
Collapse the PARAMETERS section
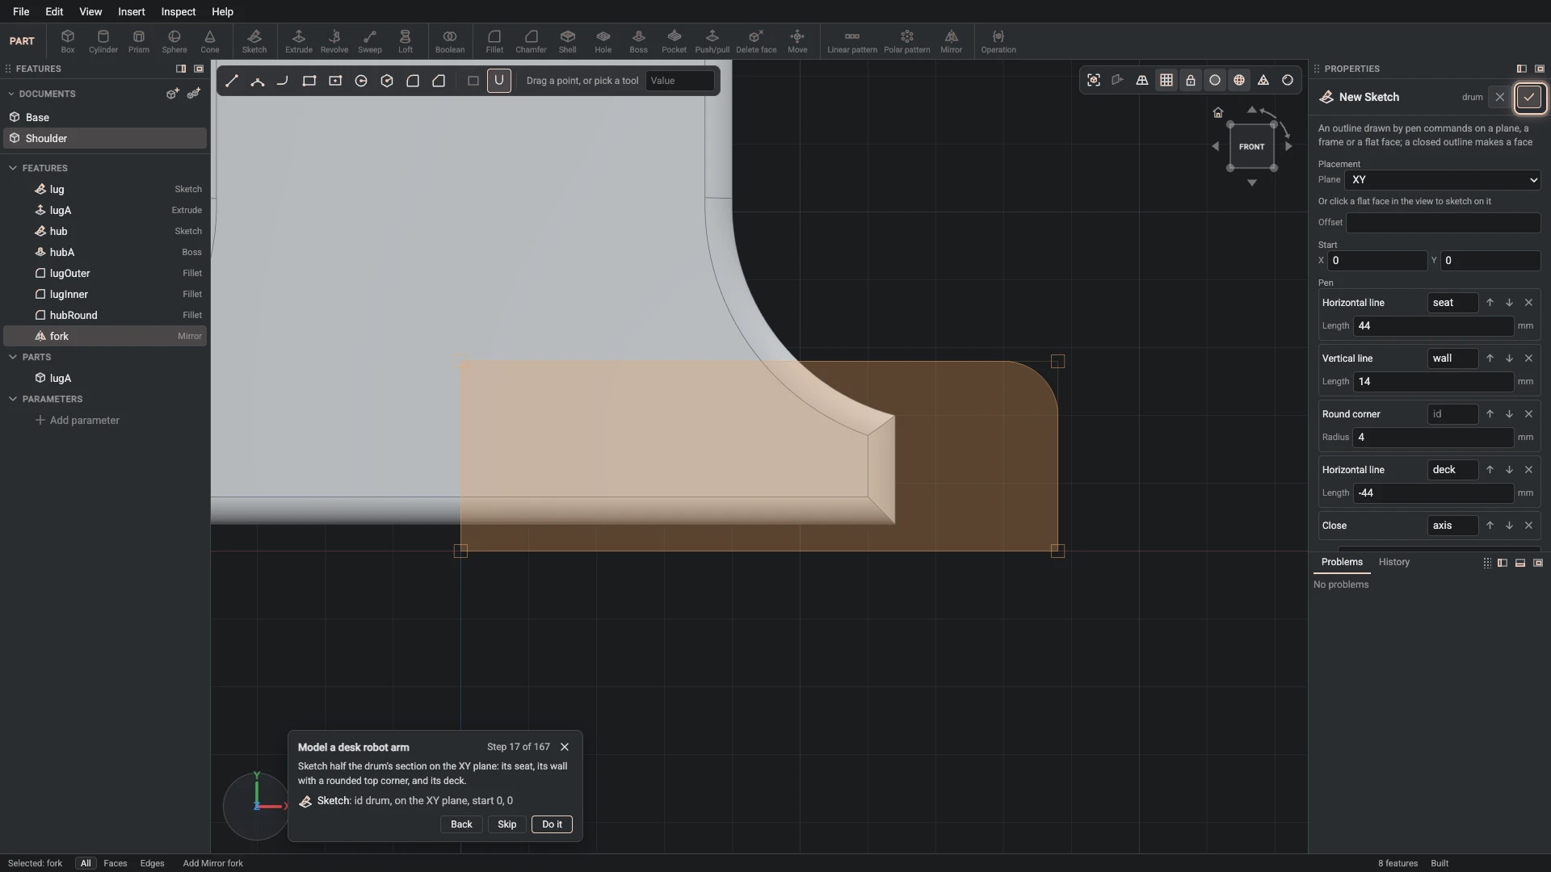coord(13,399)
